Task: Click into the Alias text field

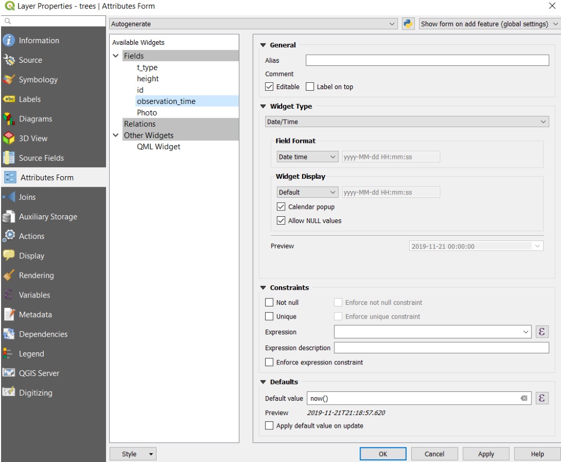Action: [x=427, y=61]
